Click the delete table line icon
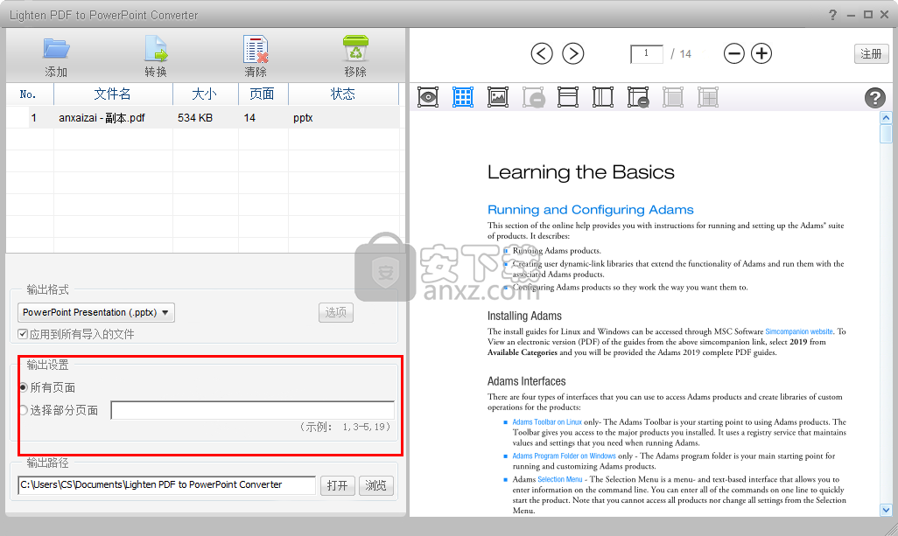This screenshot has height=536, width=898. [x=638, y=97]
